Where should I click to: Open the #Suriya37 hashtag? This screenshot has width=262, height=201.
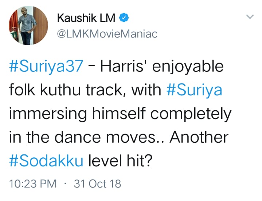[x=46, y=67]
